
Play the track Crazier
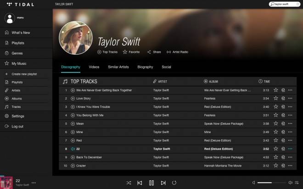(x=73, y=166)
